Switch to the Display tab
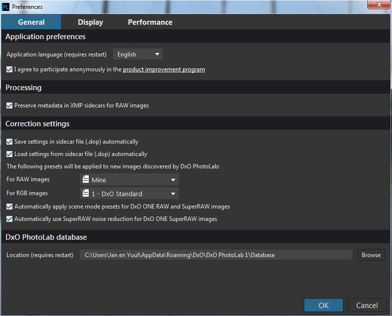The height and width of the screenshot is (316, 392). (x=91, y=22)
